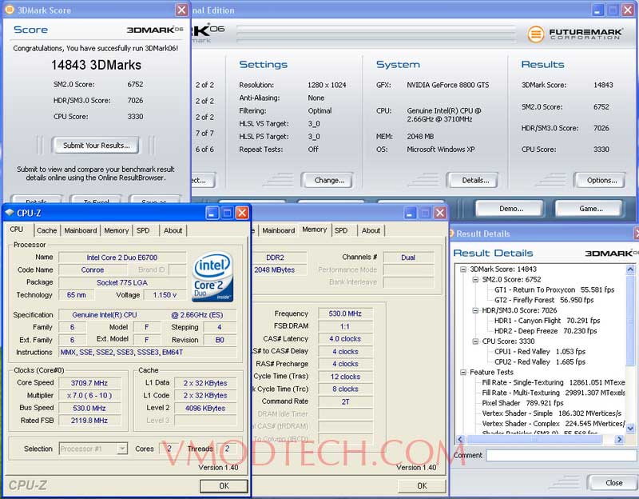
Task: Collapse HDR/SM3.0 Score: 7026 node
Action: [x=475, y=310]
